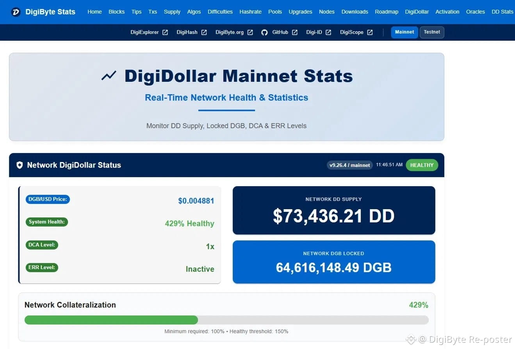Click the DGB/USD Price label
Viewport: 515px width, 349px height.
coord(48,199)
